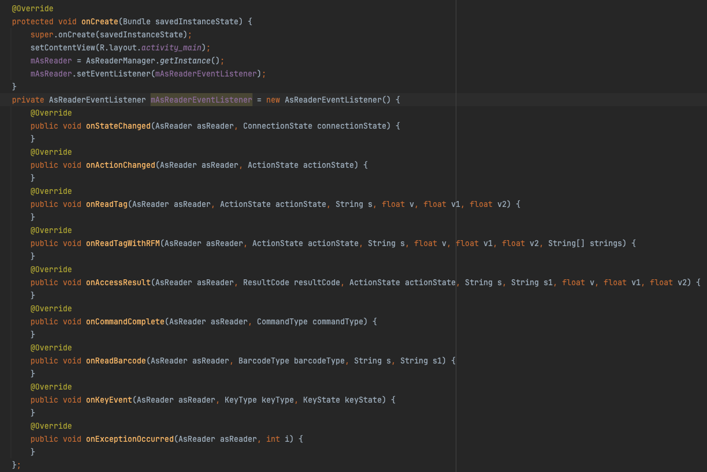The height and width of the screenshot is (472, 707).
Task: Click the getInstance method call
Action: [x=185, y=60]
